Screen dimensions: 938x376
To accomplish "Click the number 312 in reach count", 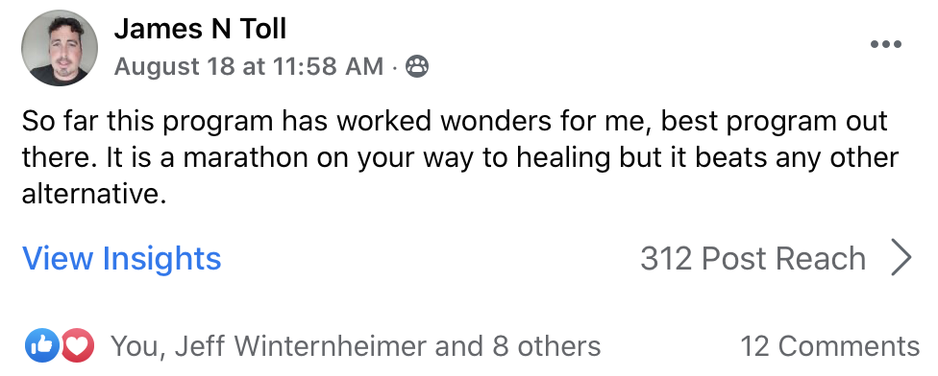I will point(666,258).
